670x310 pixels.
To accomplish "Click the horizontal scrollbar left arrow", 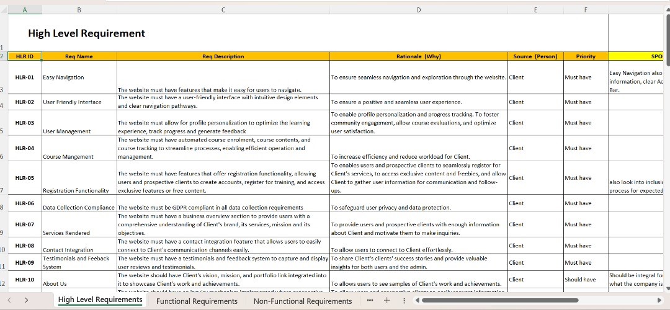I will coord(418,301).
